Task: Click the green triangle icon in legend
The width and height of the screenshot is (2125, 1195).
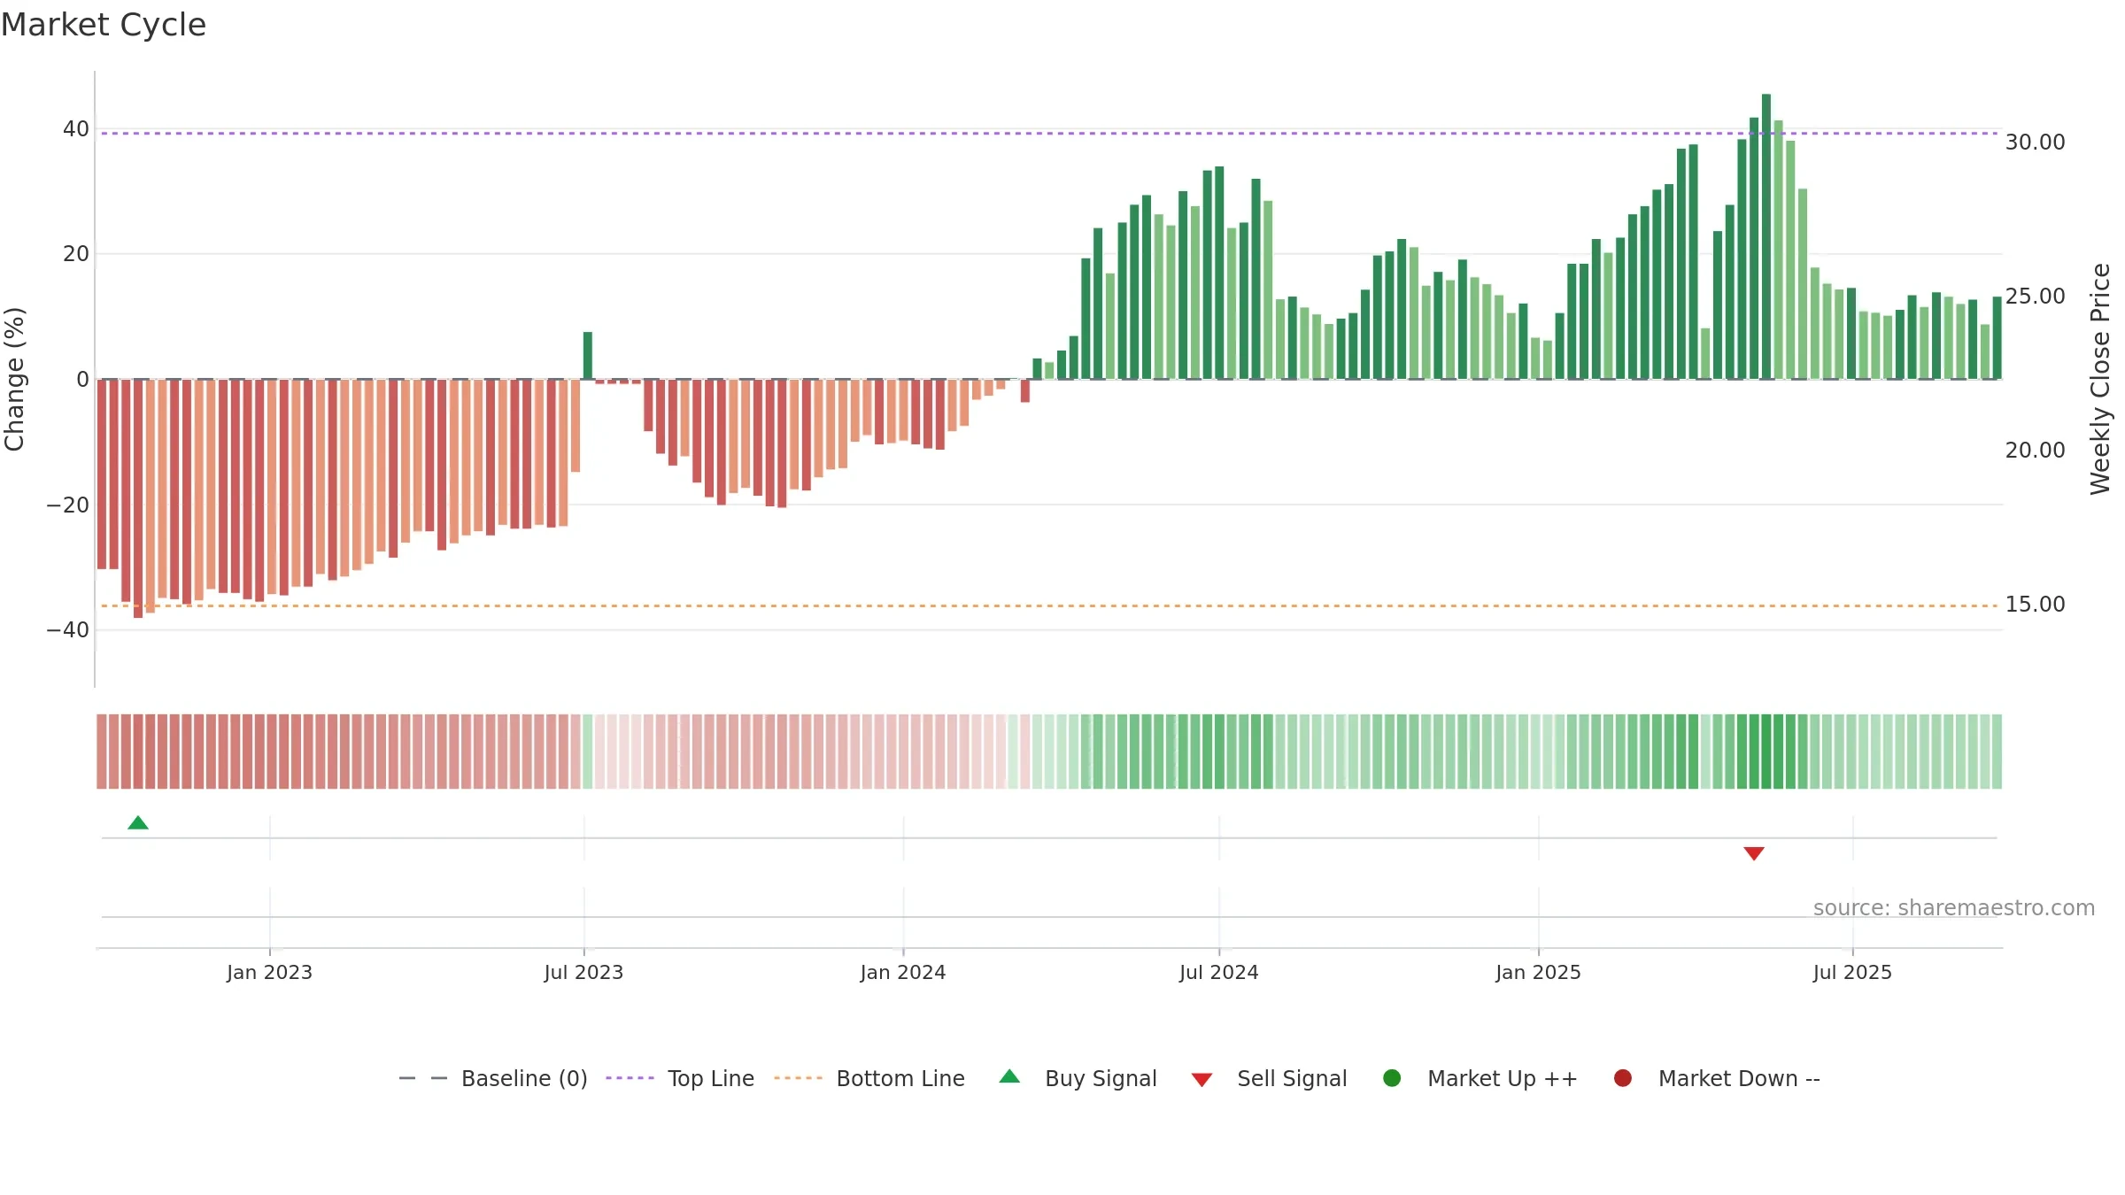Action: tap(1009, 1077)
